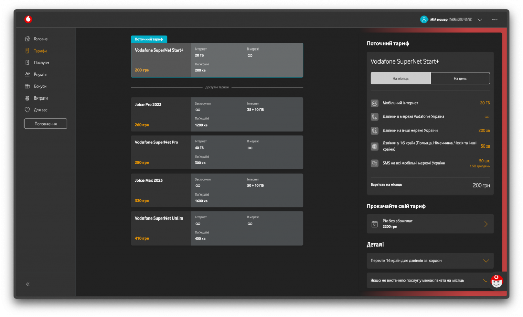Click the SMS message icon
This screenshot has height=317, width=523.
375,164
